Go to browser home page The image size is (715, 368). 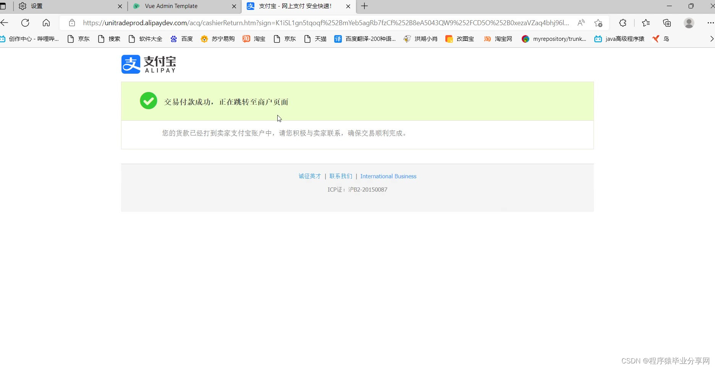point(46,23)
